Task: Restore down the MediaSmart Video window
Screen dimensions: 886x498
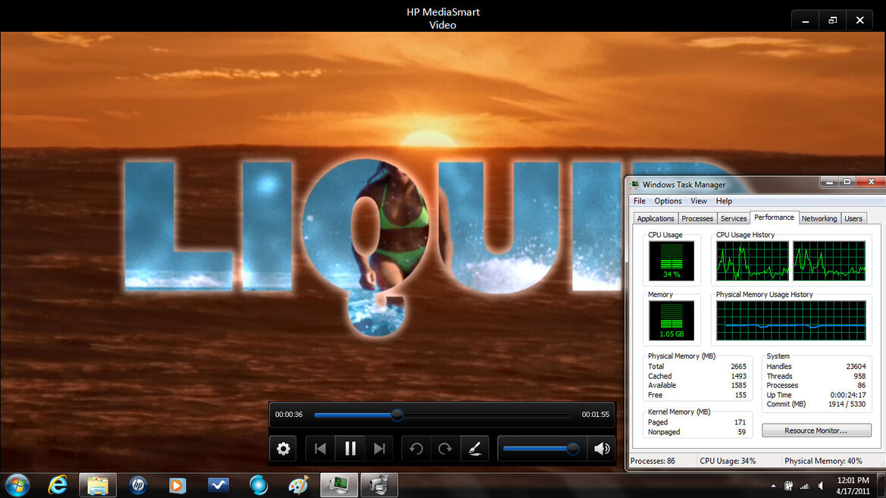Action: tap(832, 20)
